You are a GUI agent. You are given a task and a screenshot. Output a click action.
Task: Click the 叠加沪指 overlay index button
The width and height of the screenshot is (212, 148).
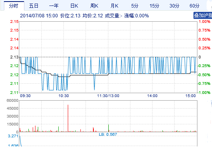tap(203, 15)
